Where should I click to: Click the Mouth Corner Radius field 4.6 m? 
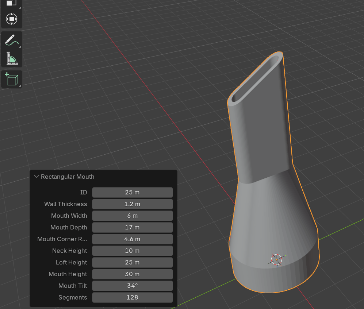[132, 239]
